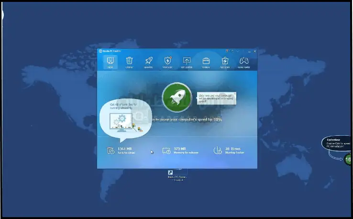Click the junk files speech bubble illustration
The width and height of the screenshot is (353, 219).
tap(125, 120)
